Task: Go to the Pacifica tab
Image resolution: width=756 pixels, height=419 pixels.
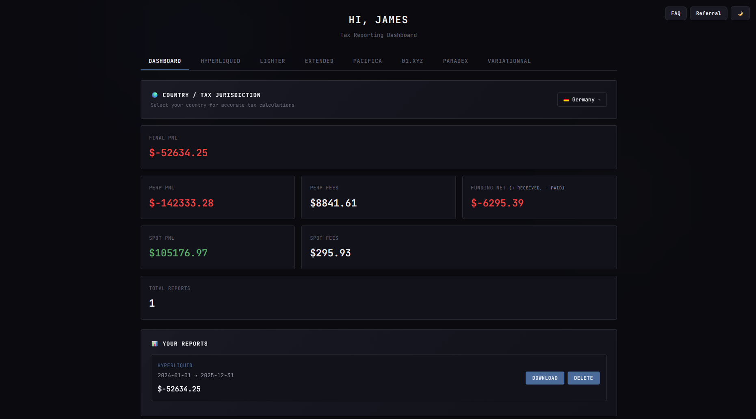Action: (x=367, y=61)
